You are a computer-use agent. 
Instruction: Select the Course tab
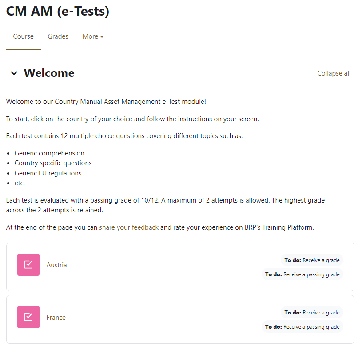24,36
